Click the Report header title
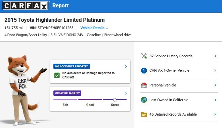 (60, 5)
